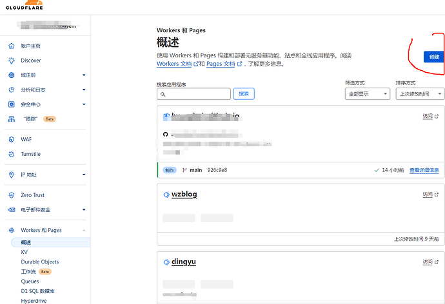Open the wzblog project link

point(184,195)
